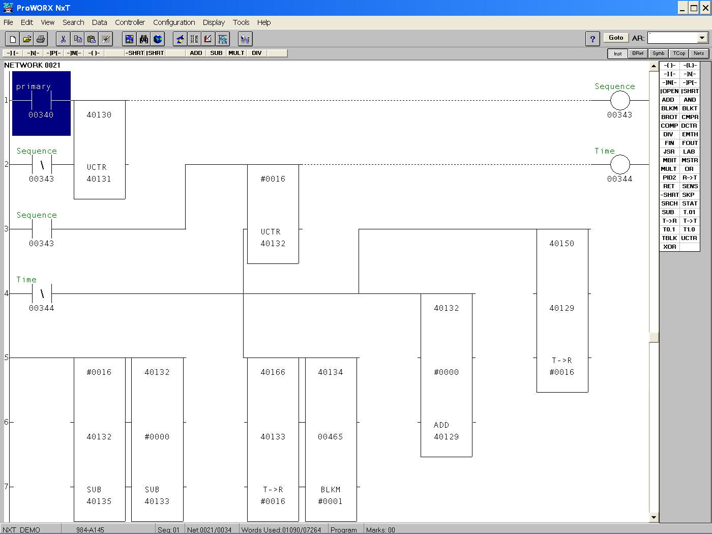Click the globe icon in toolbar
Image resolution: width=712 pixels, height=534 pixels.
[x=158, y=39]
